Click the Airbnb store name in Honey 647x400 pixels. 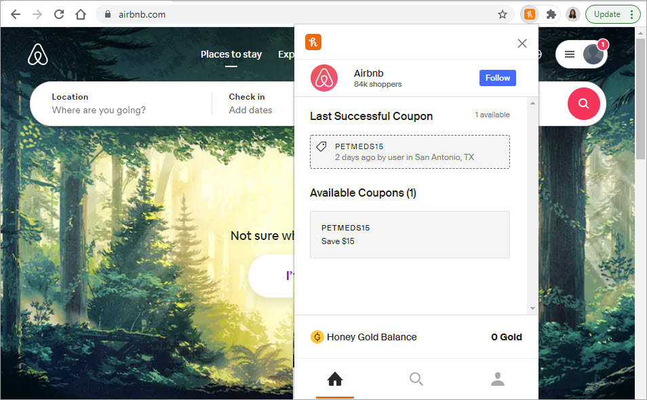(x=368, y=73)
